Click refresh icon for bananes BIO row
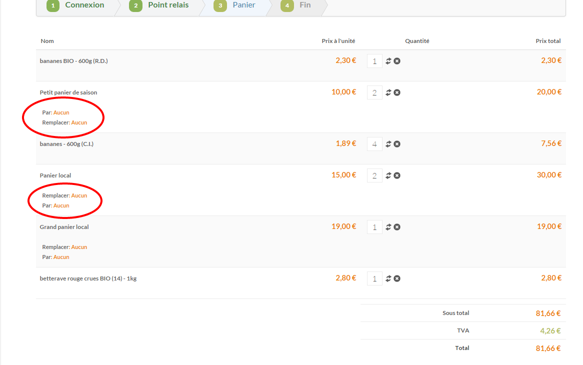The width and height of the screenshot is (583, 365). [x=388, y=61]
